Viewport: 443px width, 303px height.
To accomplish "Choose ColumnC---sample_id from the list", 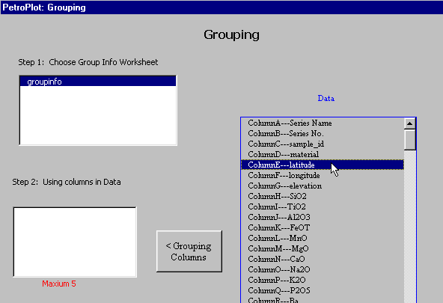I will pos(323,144).
